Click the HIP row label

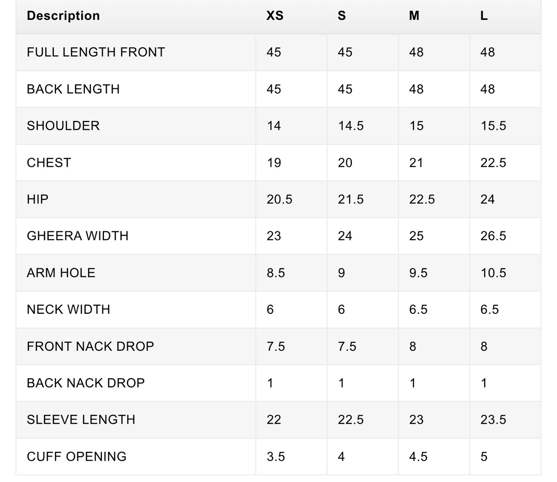(x=38, y=199)
